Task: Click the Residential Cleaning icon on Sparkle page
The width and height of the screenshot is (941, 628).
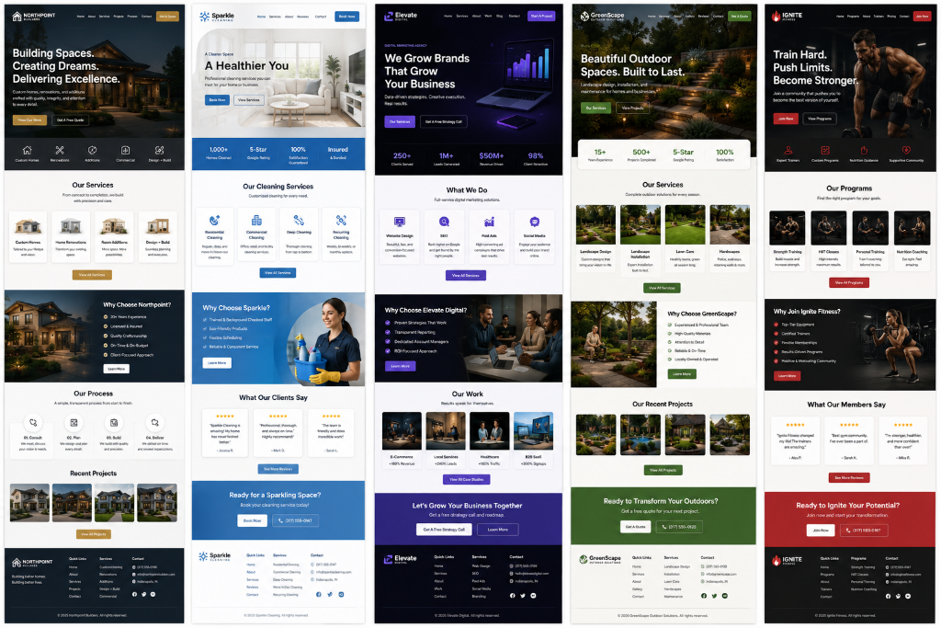Action: point(214,221)
